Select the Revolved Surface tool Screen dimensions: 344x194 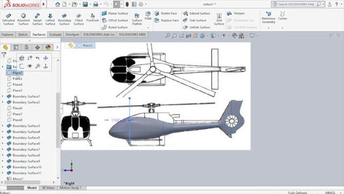coord(23,19)
